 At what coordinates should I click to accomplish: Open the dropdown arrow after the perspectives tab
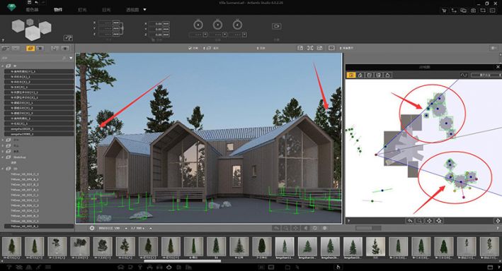[144, 10]
